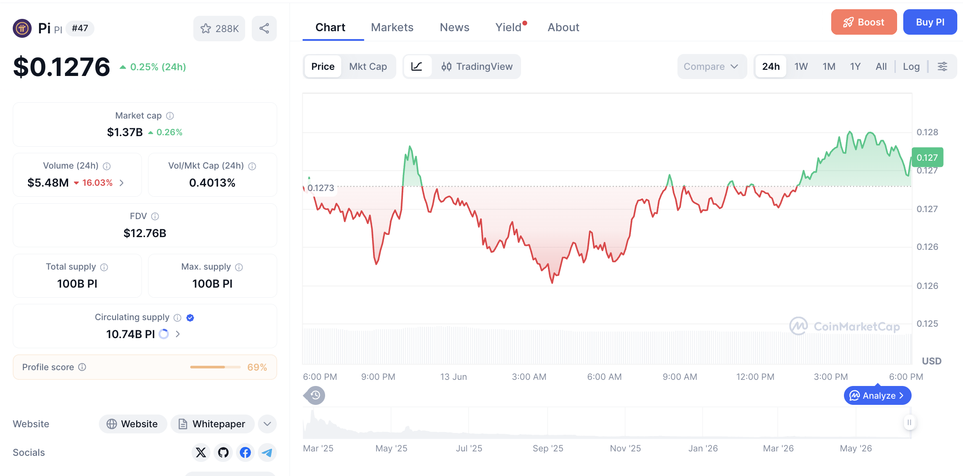Open the Chart tab
Viewport: 963px width, 476px height.
point(330,27)
